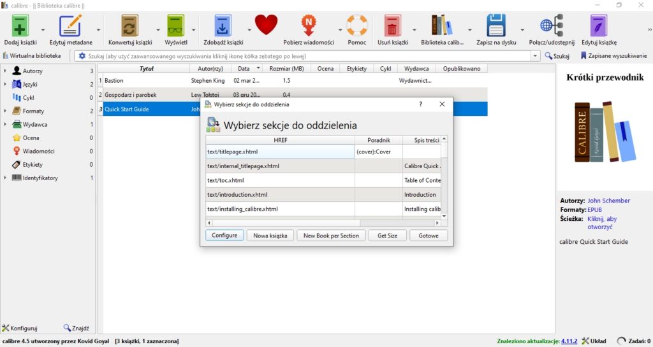Select text/internal_titlepage.xhtml row
The height and width of the screenshot is (347, 653).
323,166
